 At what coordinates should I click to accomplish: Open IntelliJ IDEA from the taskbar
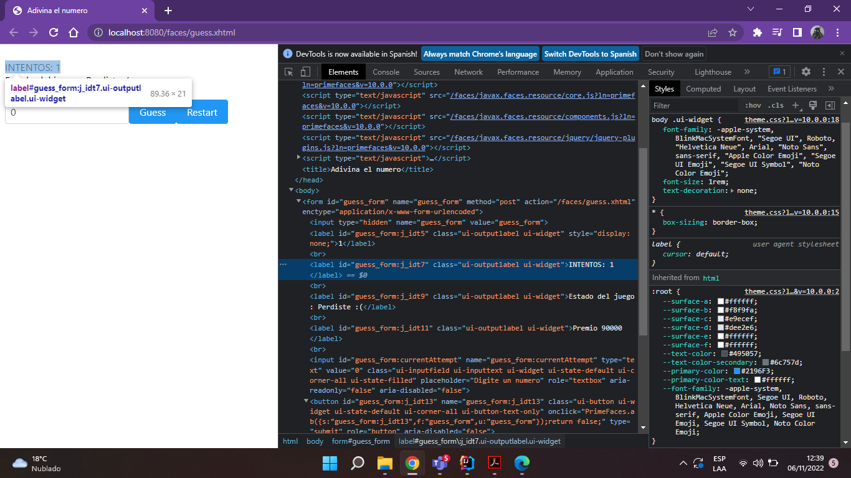[467, 463]
